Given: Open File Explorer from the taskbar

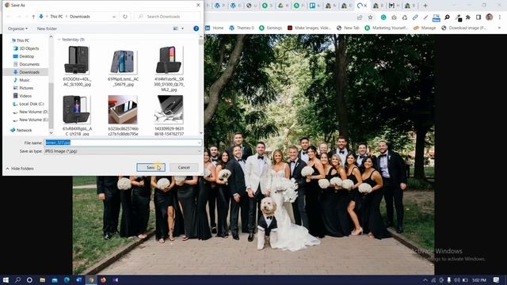Looking at the screenshot, I should 42,279.
